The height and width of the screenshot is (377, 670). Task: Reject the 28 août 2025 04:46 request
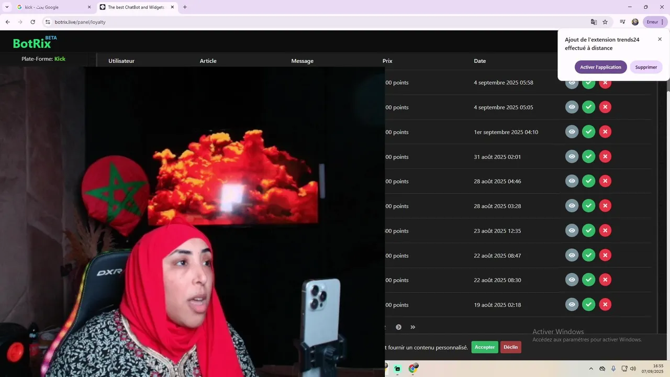(605, 181)
